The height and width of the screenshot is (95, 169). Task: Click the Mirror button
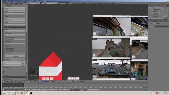coord(15,14)
